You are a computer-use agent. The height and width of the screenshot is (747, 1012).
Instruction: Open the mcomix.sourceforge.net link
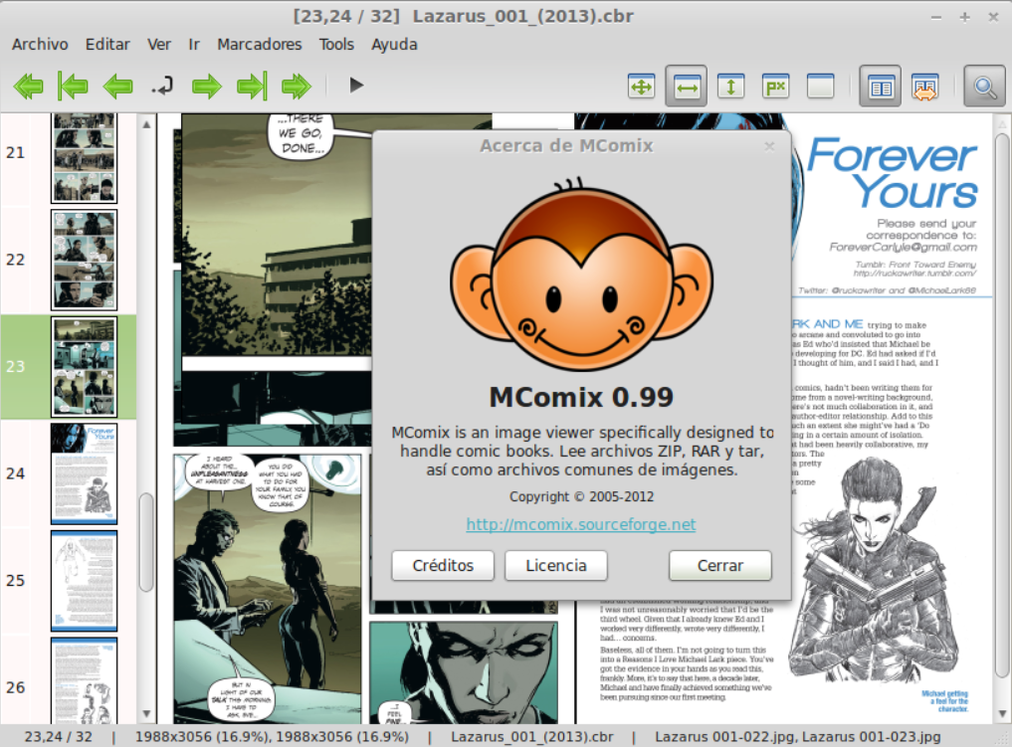[581, 524]
